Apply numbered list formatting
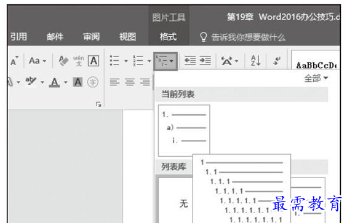The width and height of the screenshot is (347, 223). pyautogui.click(x=138, y=60)
